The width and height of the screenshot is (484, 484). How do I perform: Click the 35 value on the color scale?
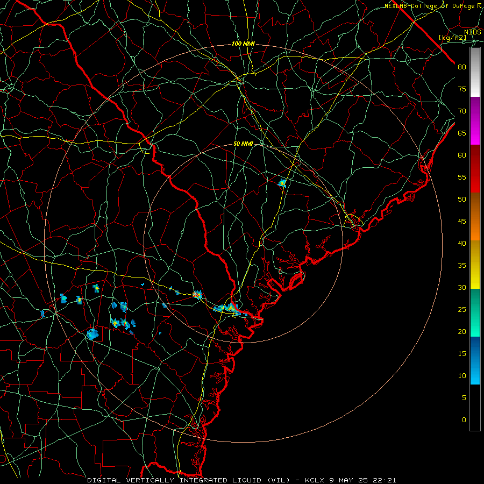coord(462,266)
